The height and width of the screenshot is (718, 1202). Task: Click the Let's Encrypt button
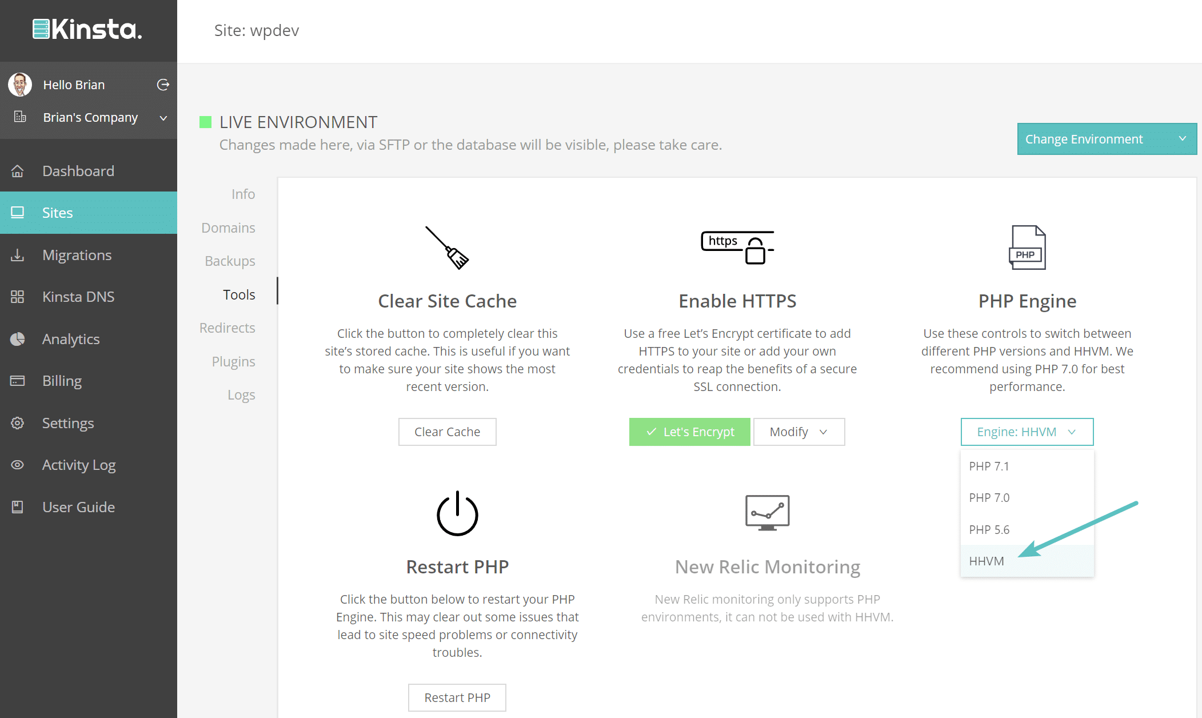tap(689, 432)
